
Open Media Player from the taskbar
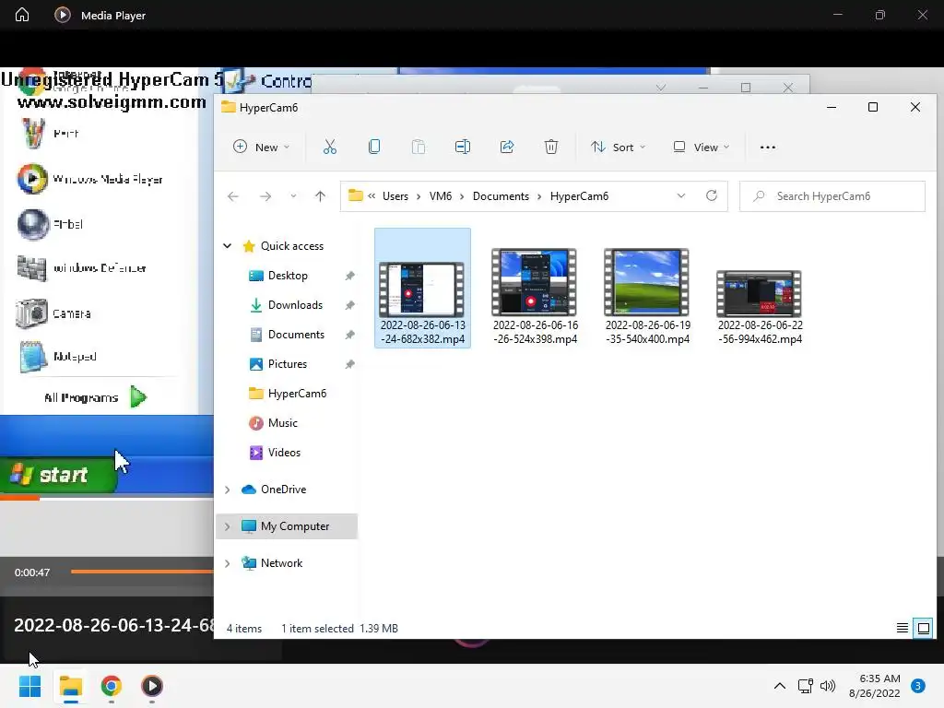click(152, 686)
